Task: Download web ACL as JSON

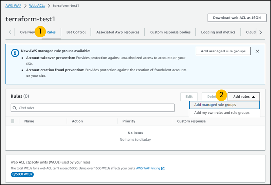Action: click(x=237, y=18)
